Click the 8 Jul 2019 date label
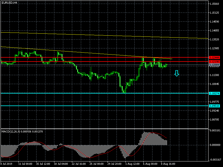 coord(6,164)
